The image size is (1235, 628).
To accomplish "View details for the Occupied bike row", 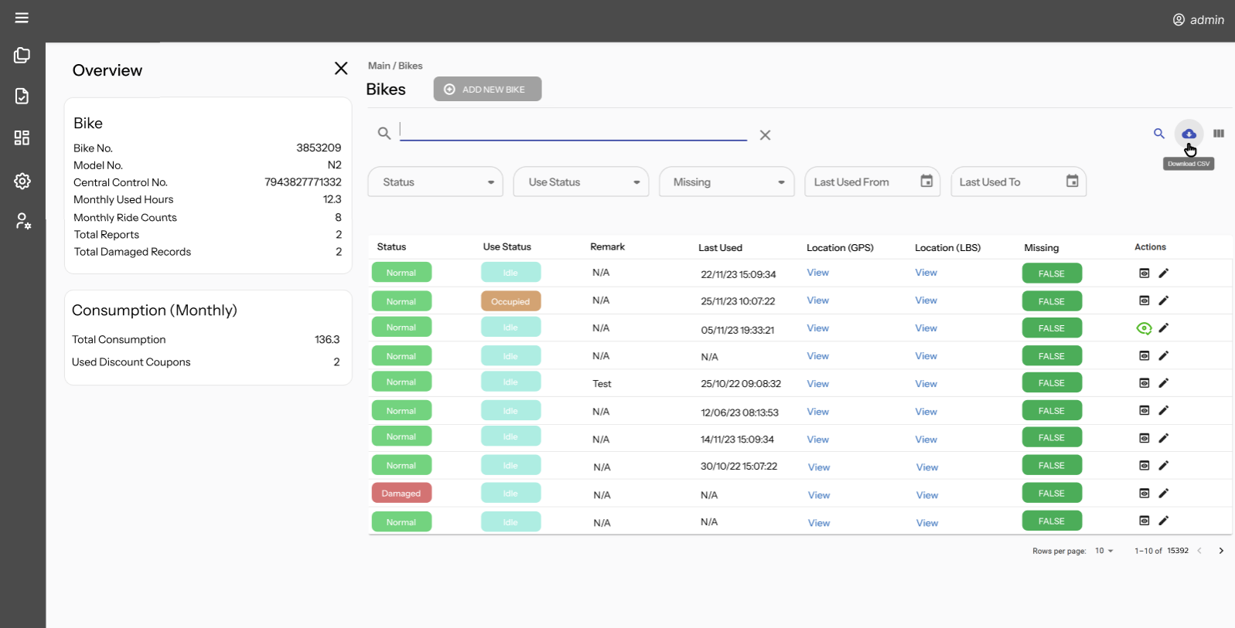I will [x=1145, y=300].
